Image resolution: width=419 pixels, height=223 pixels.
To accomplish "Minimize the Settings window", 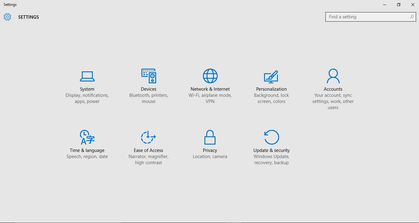I will [385, 5].
